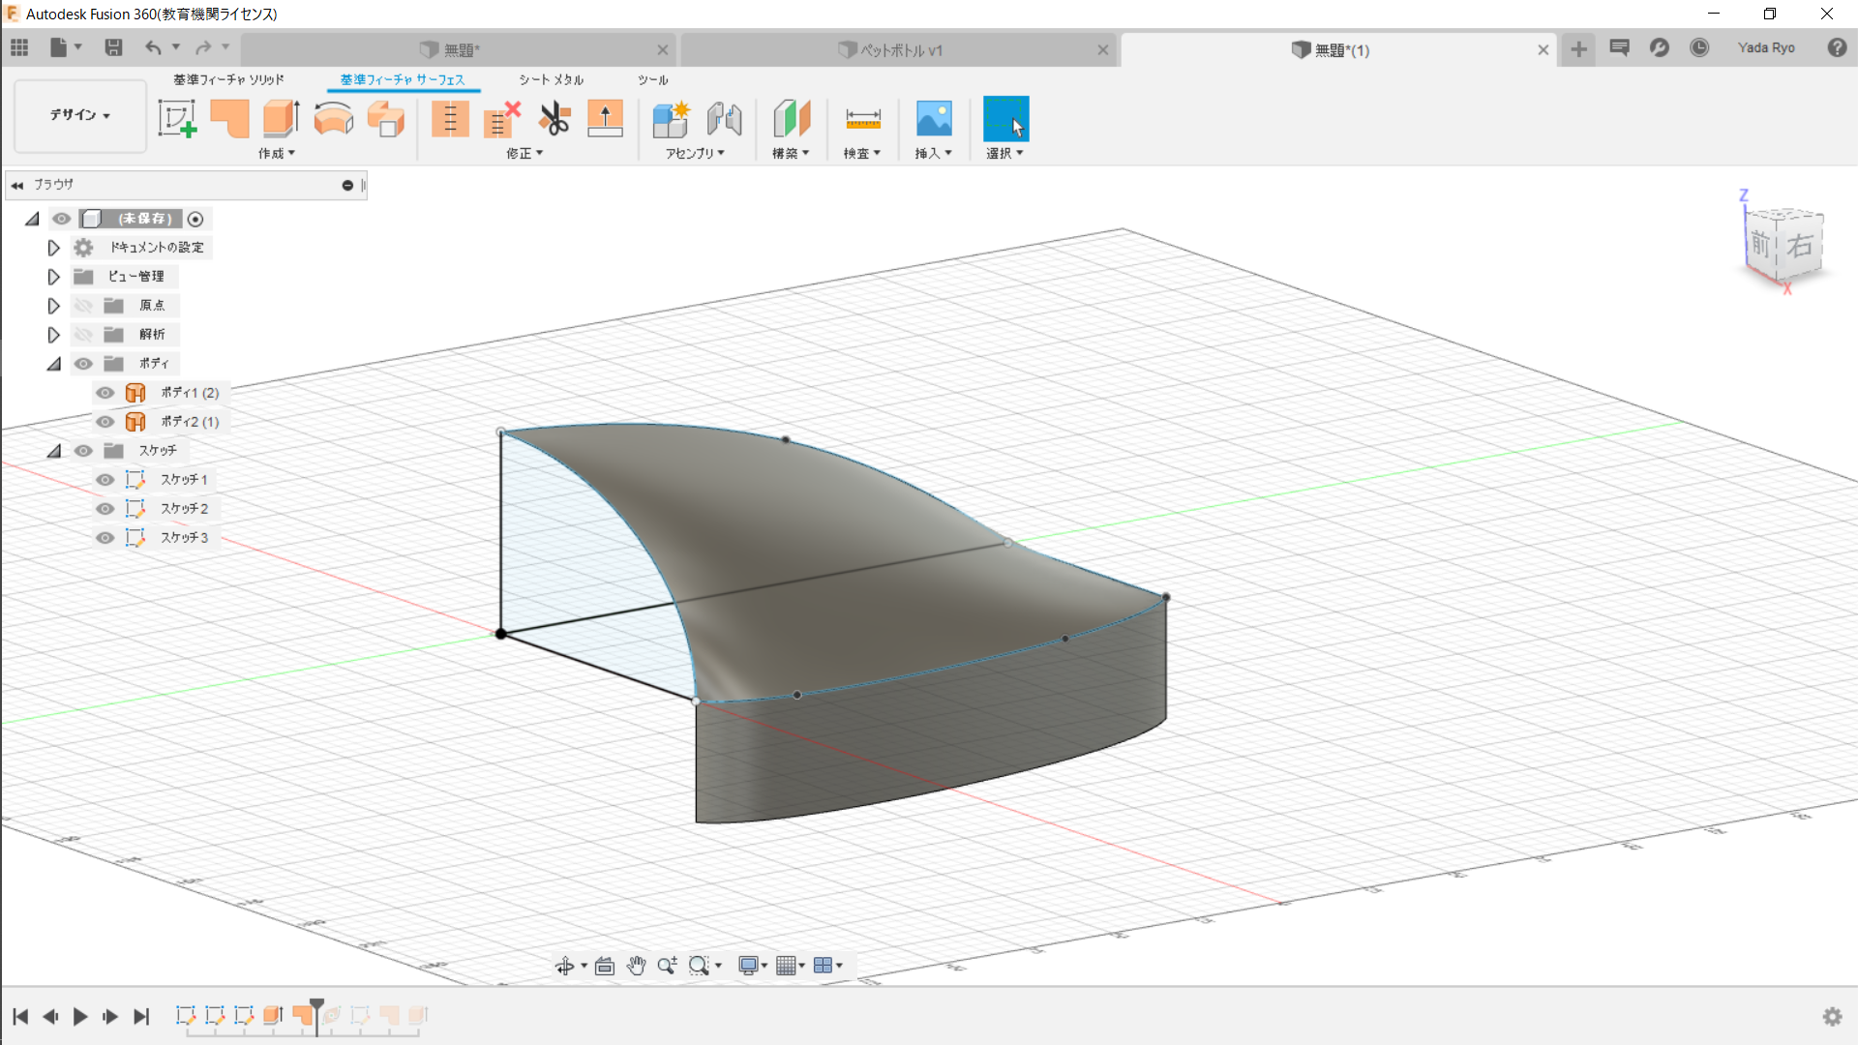
Task: Click the Measure ruler icon in 検査
Action: pyautogui.click(x=862, y=119)
